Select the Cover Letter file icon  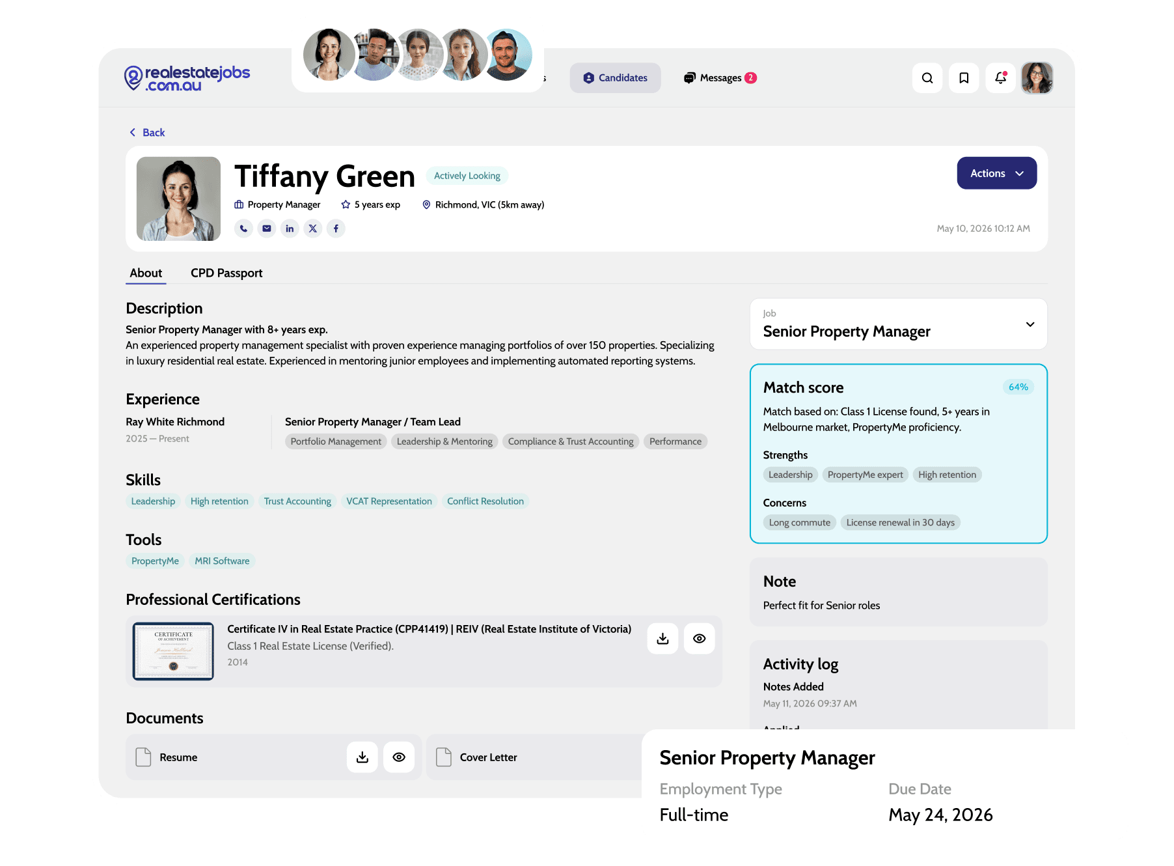click(x=444, y=757)
